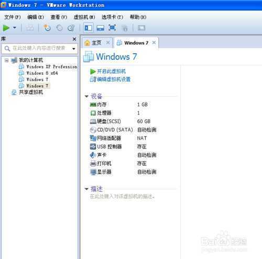Image resolution: width=262 pixels, height=259 pixels.
Task: Open the 编辑(E) menu
Action: point(36,17)
